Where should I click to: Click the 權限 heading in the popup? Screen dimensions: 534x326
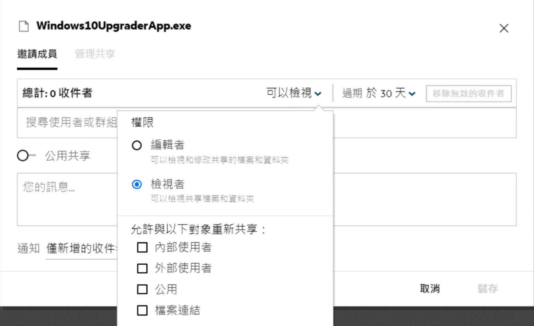click(x=142, y=122)
